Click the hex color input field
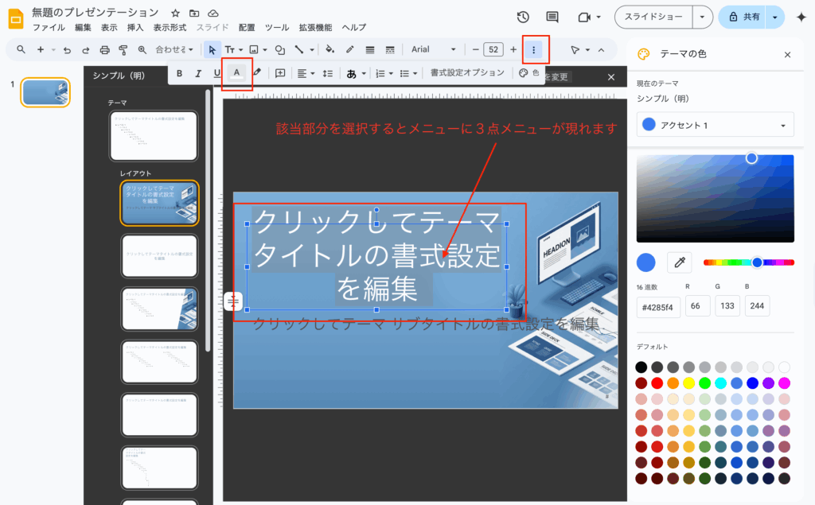 (x=658, y=307)
